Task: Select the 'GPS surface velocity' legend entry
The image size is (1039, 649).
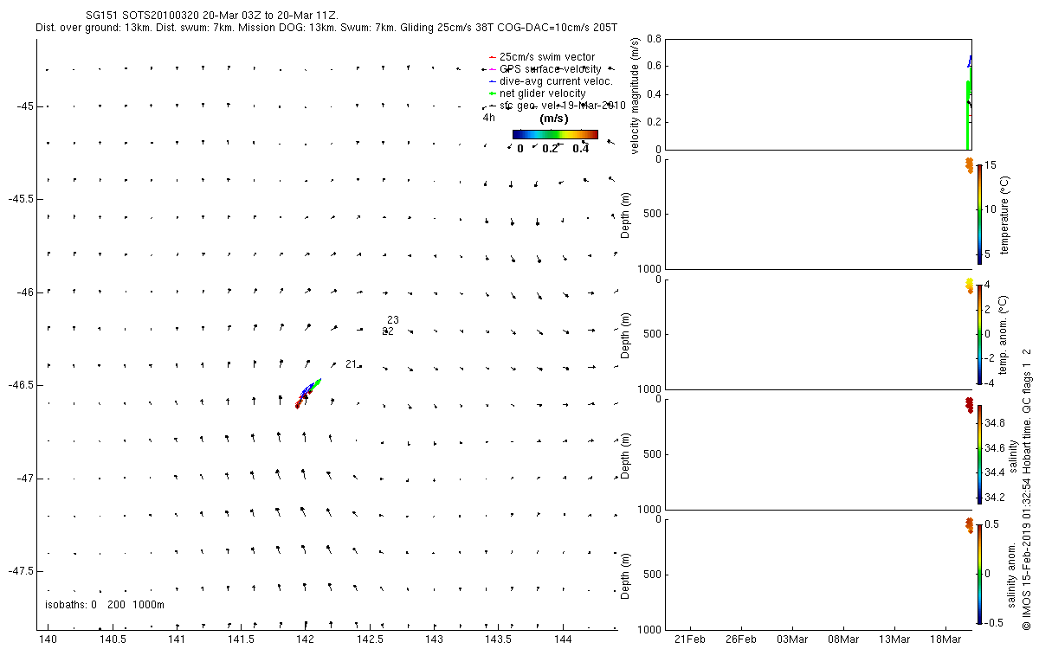Action: [545, 69]
